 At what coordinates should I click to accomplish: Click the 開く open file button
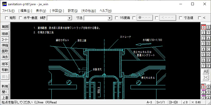pos(5,92)
